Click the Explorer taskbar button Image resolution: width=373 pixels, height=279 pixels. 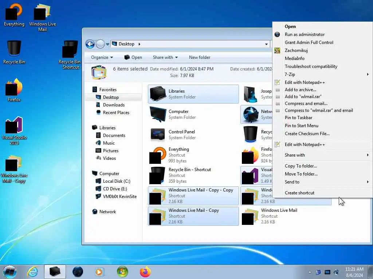(55, 272)
